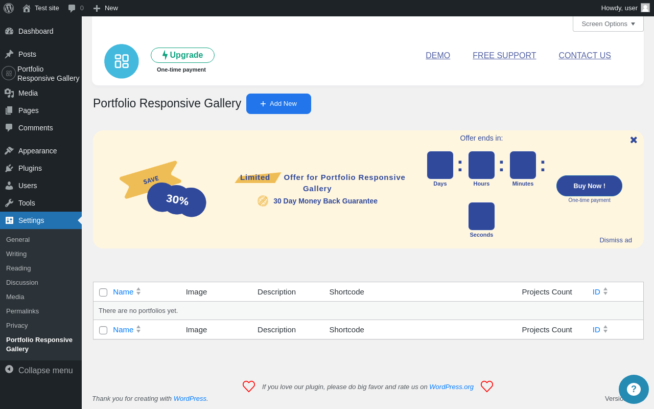Click the blue plugin logo circle
This screenshot has width=654, height=409.
pyautogui.click(x=122, y=61)
